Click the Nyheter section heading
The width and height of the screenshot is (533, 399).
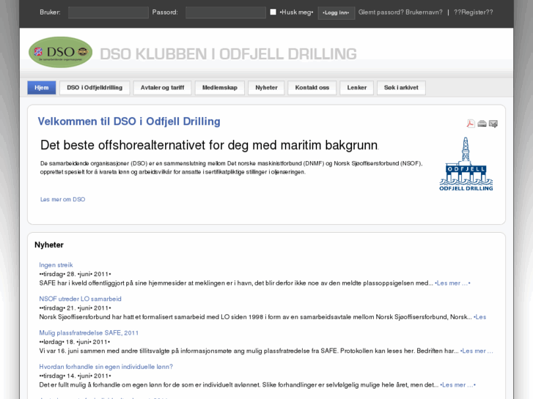click(49, 245)
